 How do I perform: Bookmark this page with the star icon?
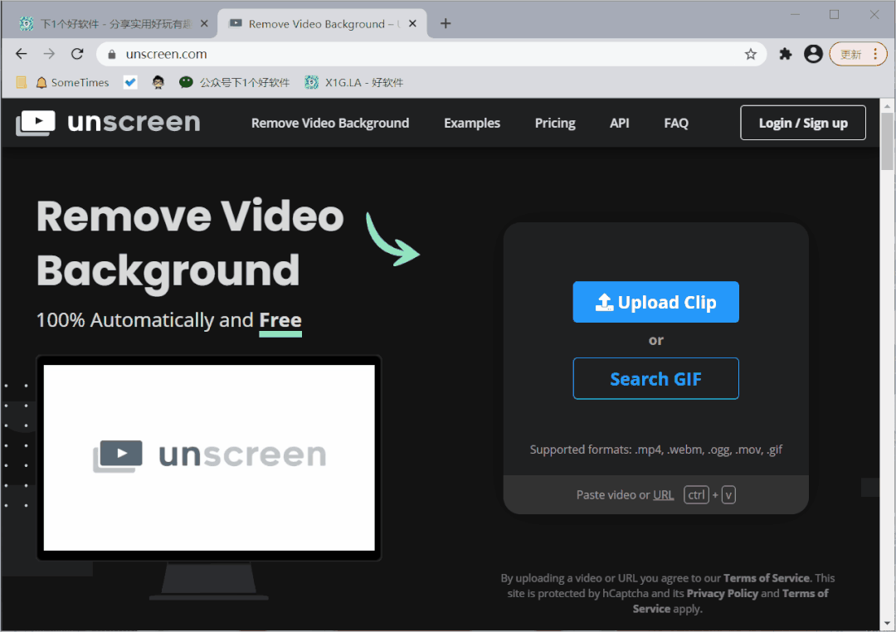750,54
